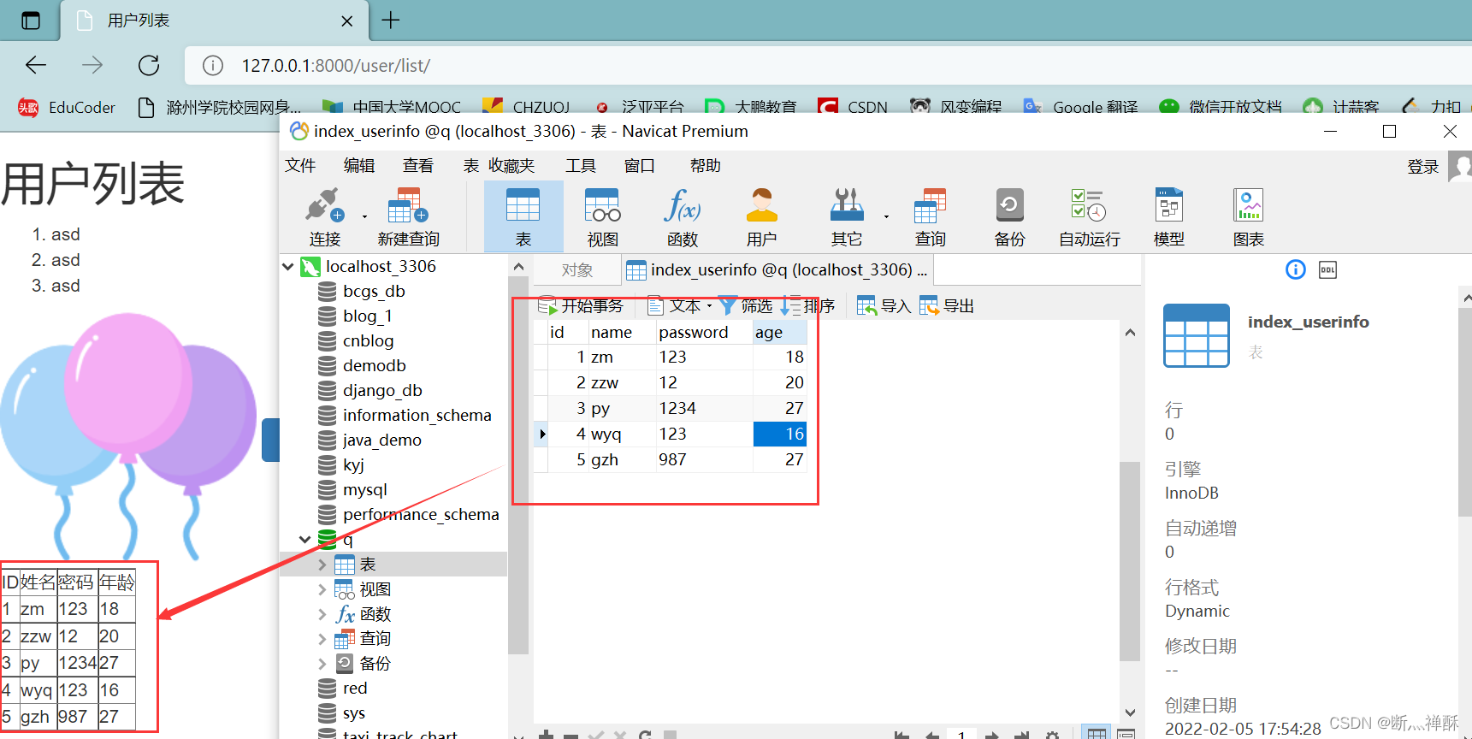Click site information icon in address bar

(213, 66)
